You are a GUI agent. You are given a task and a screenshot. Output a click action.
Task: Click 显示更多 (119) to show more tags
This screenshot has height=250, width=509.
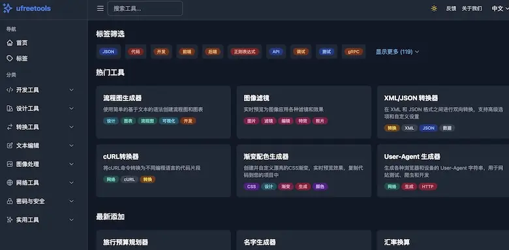pos(397,52)
